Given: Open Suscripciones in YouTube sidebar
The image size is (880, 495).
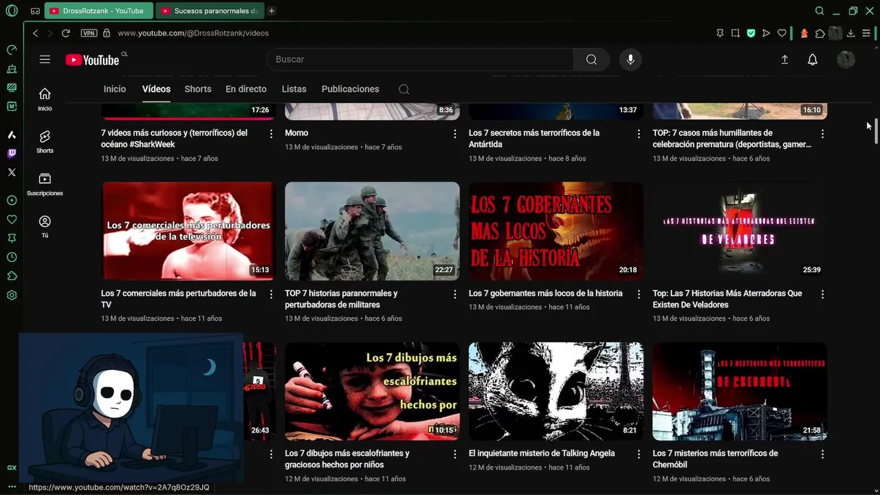Looking at the screenshot, I should tap(45, 184).
